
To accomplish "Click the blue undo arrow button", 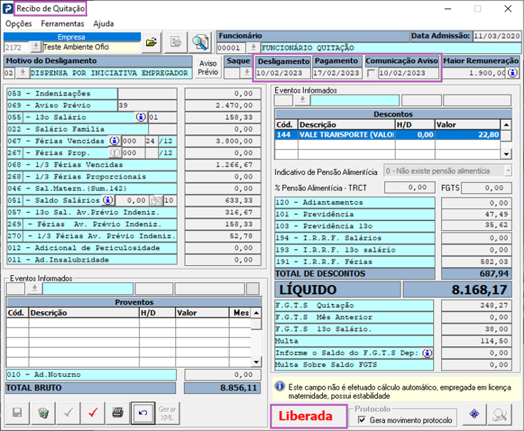I will pos(142,413).
